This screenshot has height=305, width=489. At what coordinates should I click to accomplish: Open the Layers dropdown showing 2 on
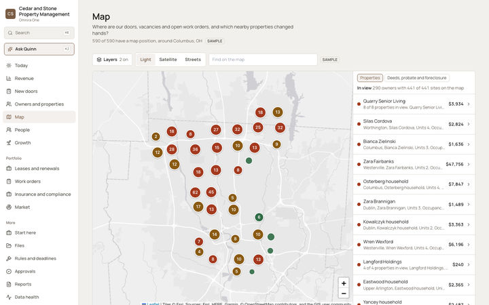click(x=112, y=60)
